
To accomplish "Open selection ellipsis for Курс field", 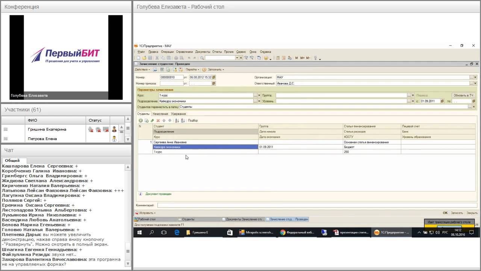I will point(255,96).
